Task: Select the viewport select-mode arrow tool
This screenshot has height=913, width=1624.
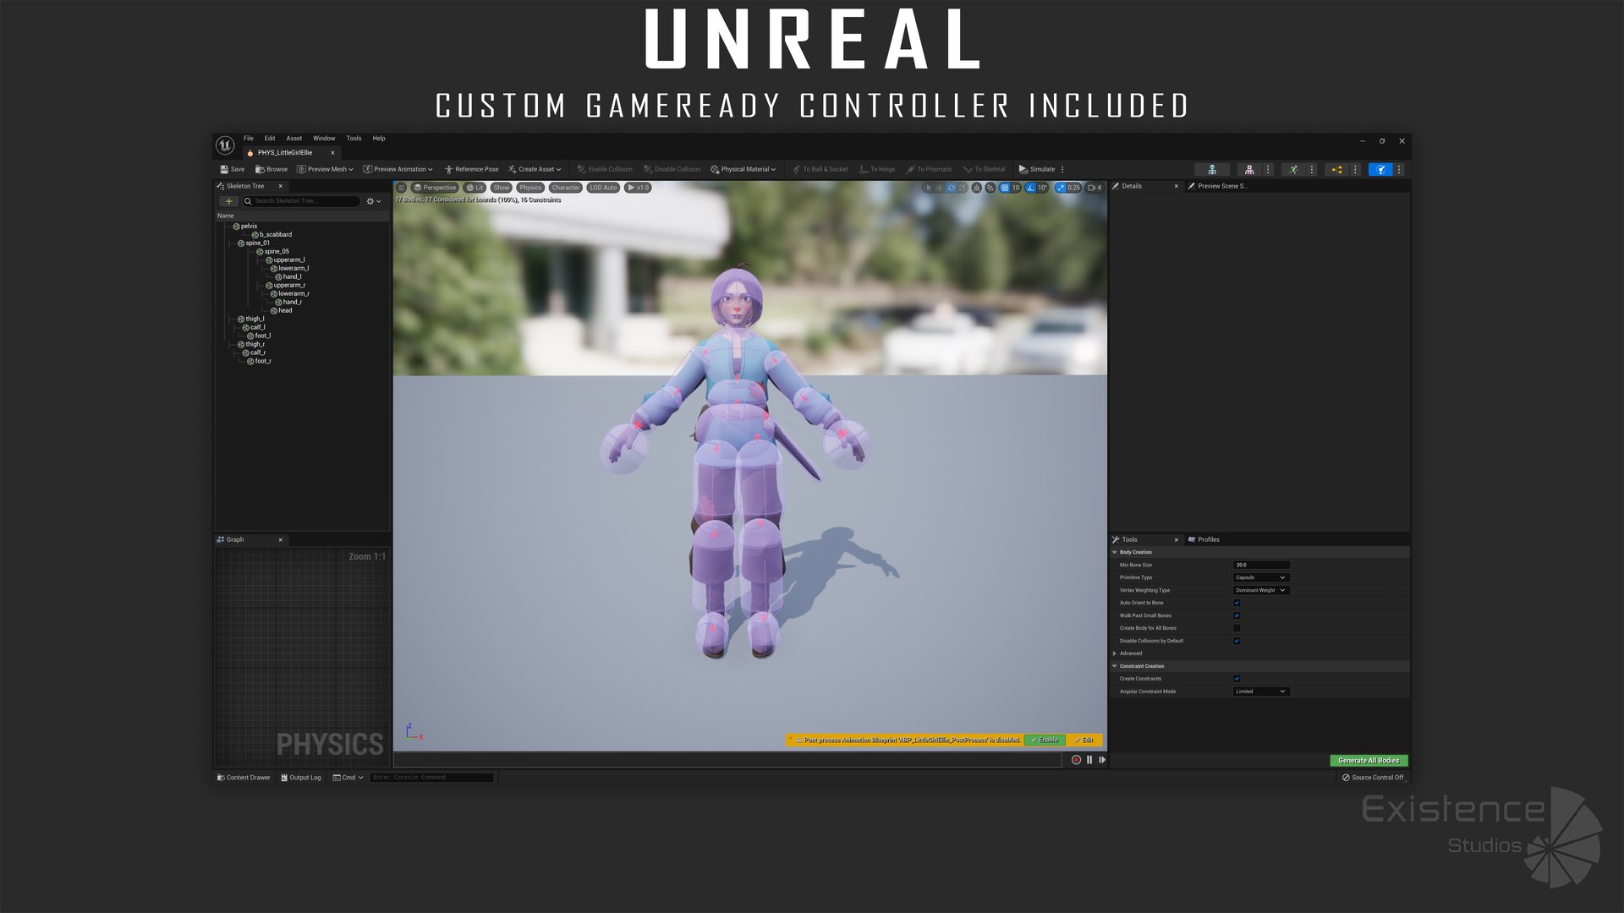Action: pyautogui.click(x=929, y=188)
